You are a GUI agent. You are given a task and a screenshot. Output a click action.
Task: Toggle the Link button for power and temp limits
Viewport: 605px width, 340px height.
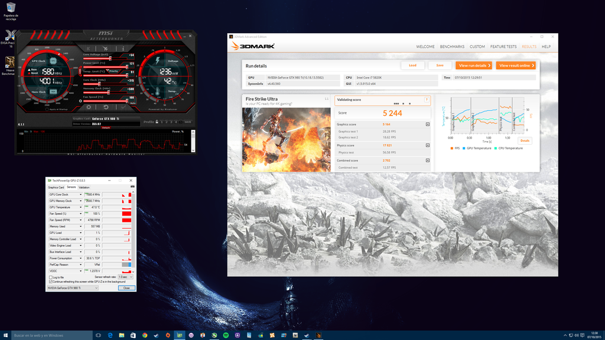pyautogui.click(x=80, y=71)
